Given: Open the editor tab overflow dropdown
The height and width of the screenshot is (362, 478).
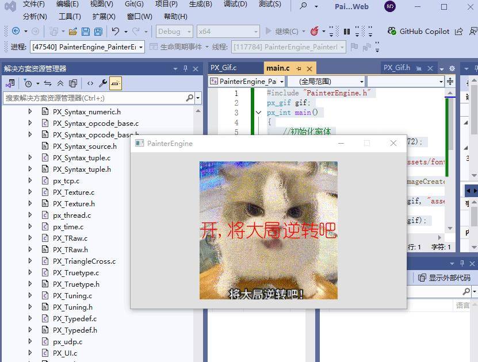Looking at the screenshot, I should point(442,69).
